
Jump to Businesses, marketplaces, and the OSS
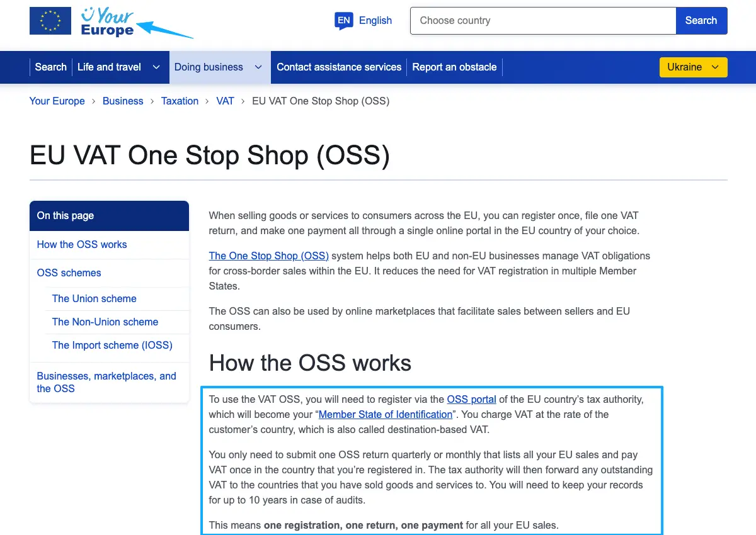tap(106, 382)
